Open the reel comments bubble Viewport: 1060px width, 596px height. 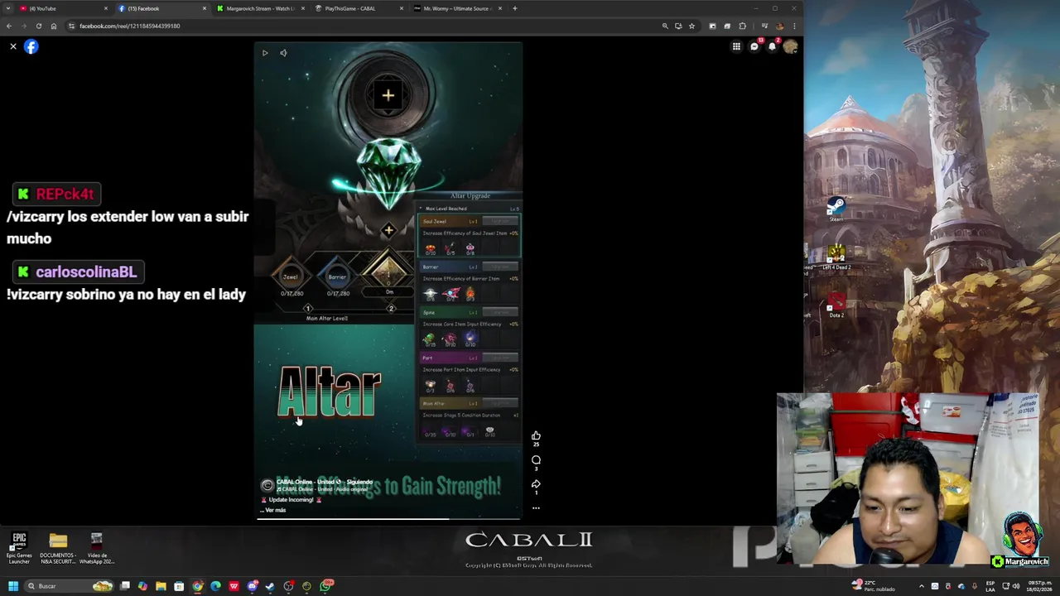(536, 460)
